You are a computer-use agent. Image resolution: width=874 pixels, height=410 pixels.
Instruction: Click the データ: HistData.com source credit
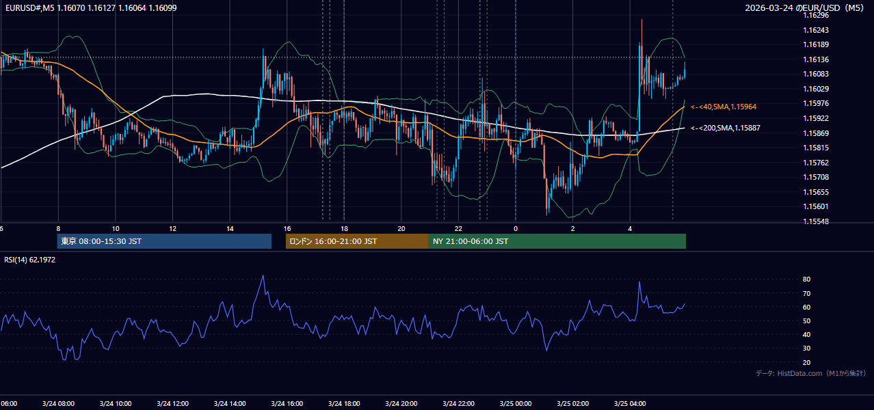coord(810,373)
